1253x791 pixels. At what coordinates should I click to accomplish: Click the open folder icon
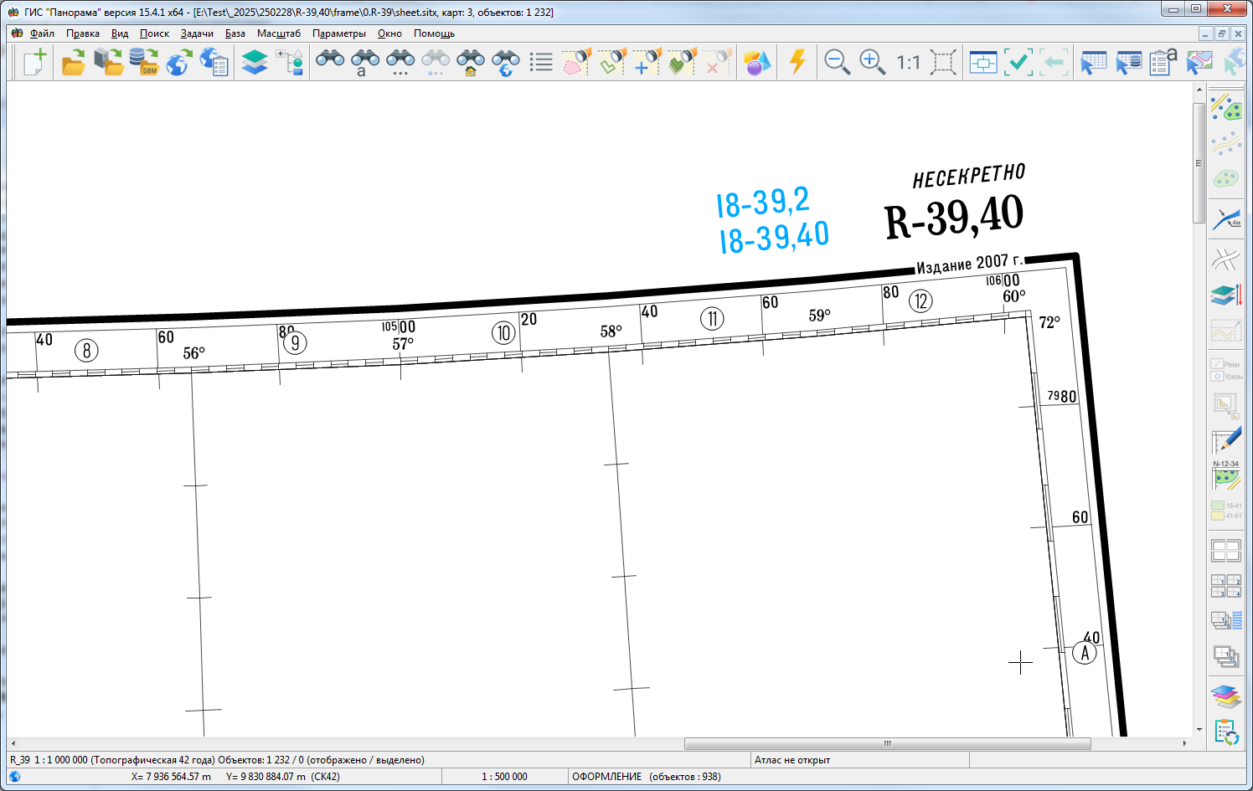(x=74, y=62)
